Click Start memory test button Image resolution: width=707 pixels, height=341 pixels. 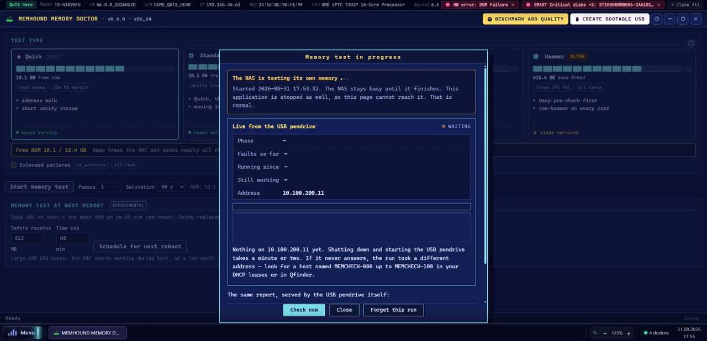click(39, 187)
